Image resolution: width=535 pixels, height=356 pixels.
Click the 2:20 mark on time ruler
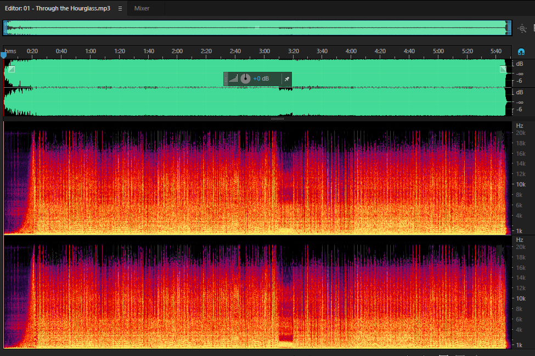tap(206, 51)
